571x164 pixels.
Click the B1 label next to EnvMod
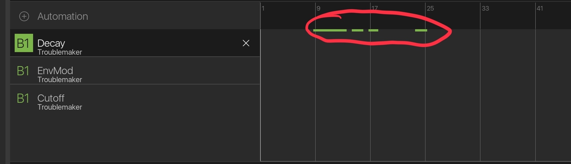[x=23, y=71]
